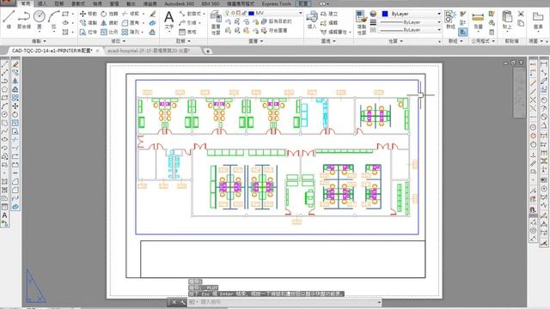The width and height of the screenshot is (550, 309).
Task: Click the Table tool in Annotation panel
Action: click(x=187, y=32)
